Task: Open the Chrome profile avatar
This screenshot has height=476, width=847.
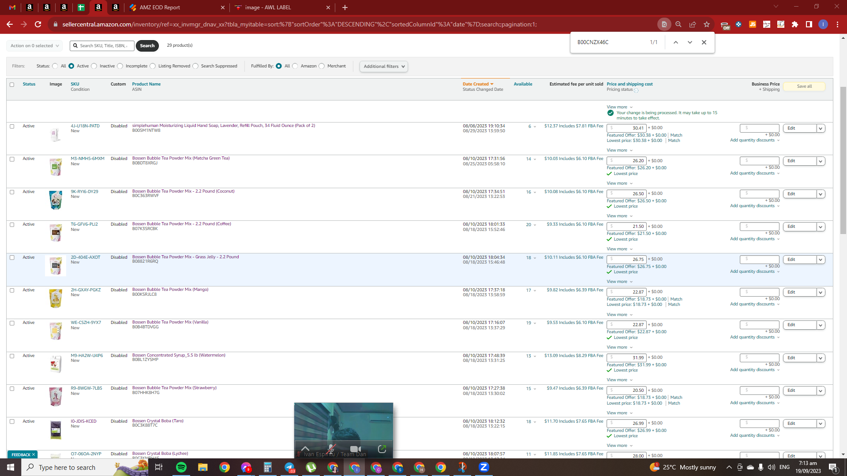Action: (x=823, y=24)
